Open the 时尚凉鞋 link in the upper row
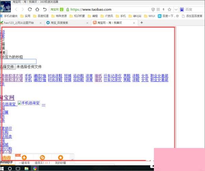Image resolution: width=205 pixels, height=171 pixels. tap(55, 76)
